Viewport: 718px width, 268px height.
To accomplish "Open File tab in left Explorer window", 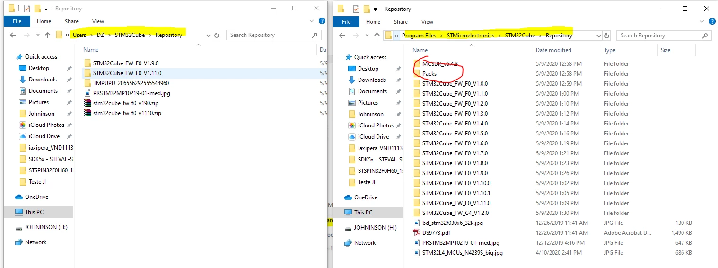I will tap(17, 21).
